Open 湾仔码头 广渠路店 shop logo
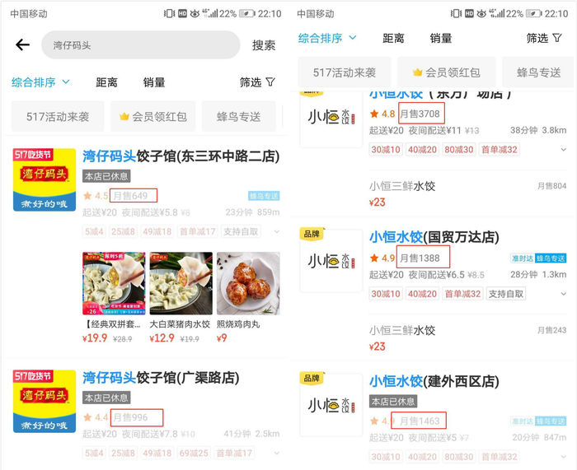The height and width of the screenshot is (470, 577). [45, 402]
